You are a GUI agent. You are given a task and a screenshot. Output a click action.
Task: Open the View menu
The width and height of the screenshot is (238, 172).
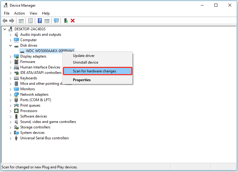point(33,13)
